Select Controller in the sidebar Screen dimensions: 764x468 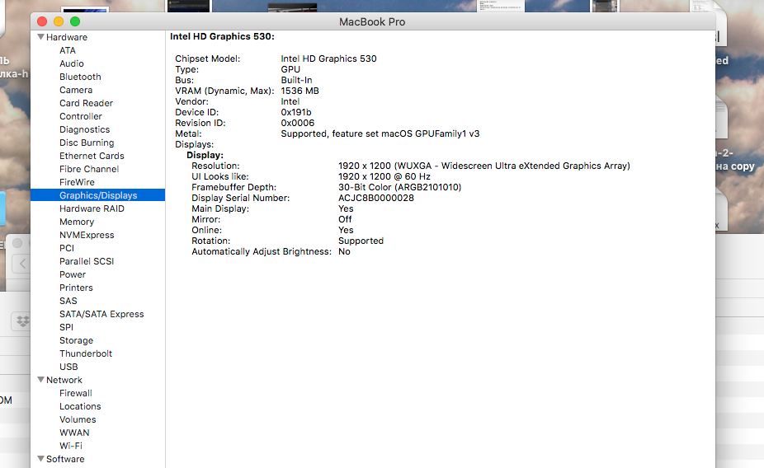coord(81,116)
